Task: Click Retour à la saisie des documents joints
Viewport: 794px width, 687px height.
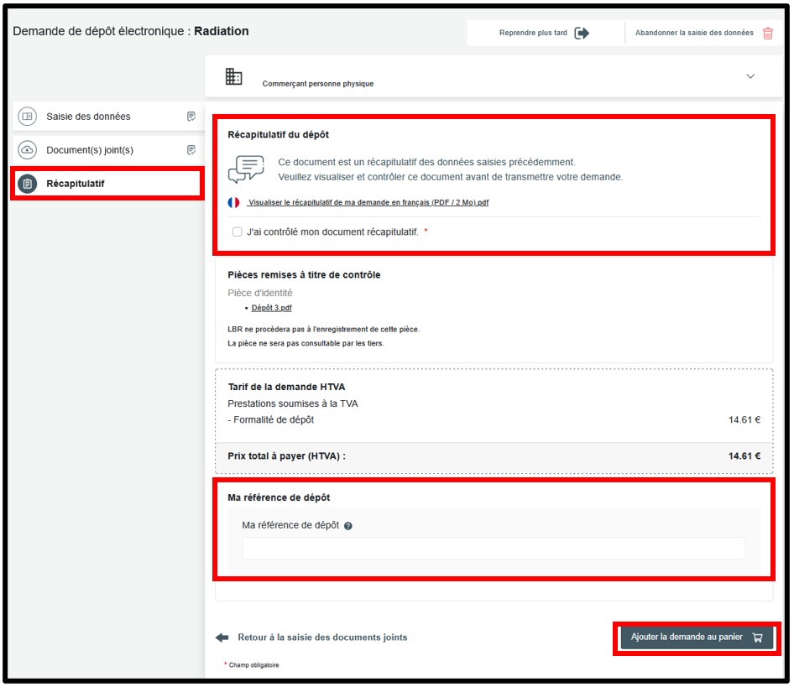Action: click(321, 638)
